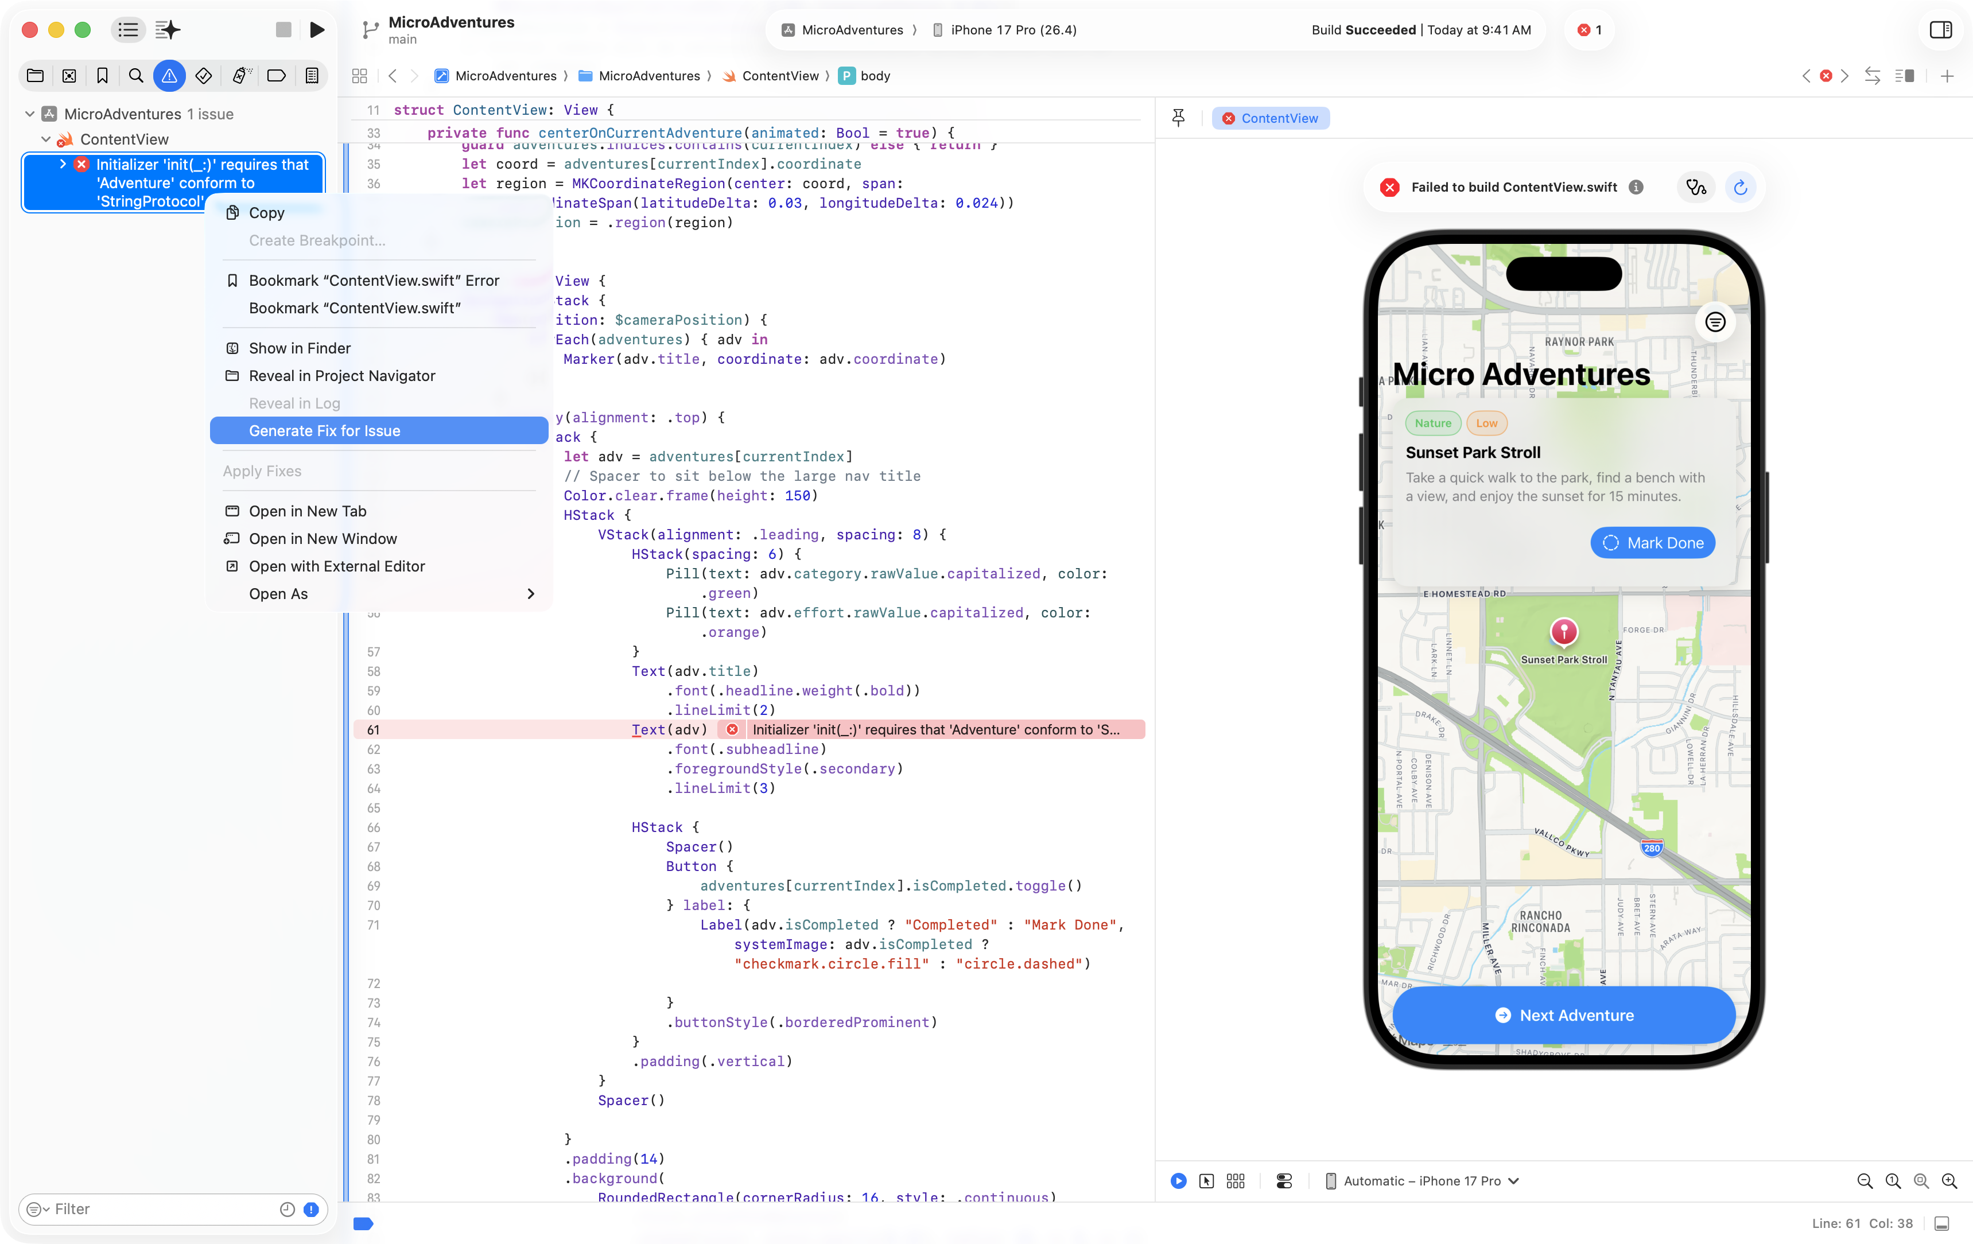This screenshot has height=1244, width=1973.
Task: Open the Automatic – iPhone 17 Pro dropdown
Action: (x=1423, y=1181)
